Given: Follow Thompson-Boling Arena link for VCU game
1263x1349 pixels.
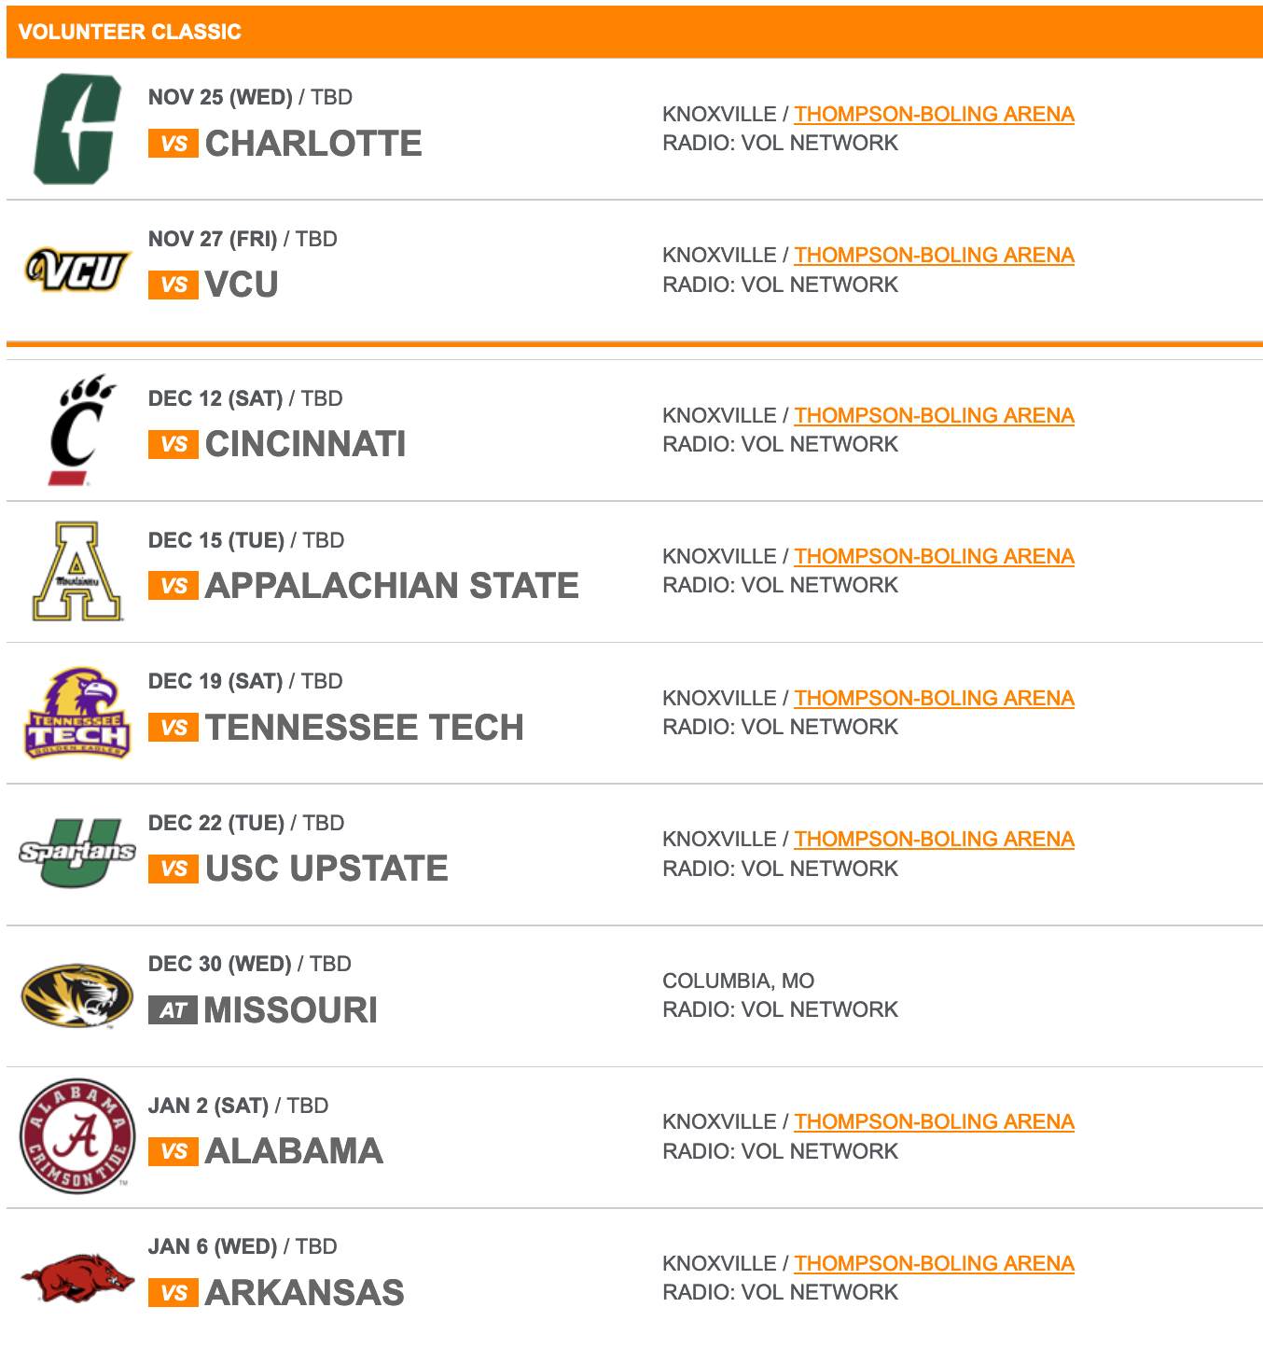Looking at the screenshot, I should (x=934, y=255).
